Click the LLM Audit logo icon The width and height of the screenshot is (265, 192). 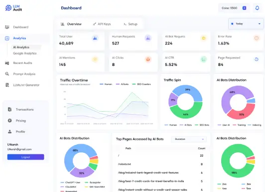8,8
